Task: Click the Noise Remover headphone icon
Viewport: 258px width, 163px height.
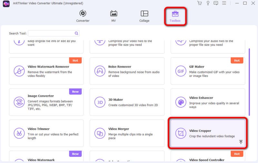Action: tap(100, 71)
